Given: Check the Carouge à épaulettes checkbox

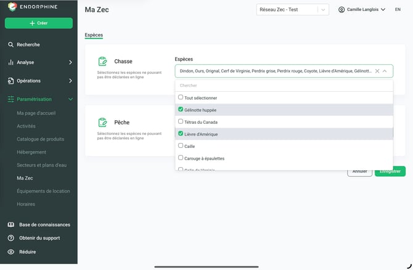Looking at the screenshot, I should pos(181,158).
